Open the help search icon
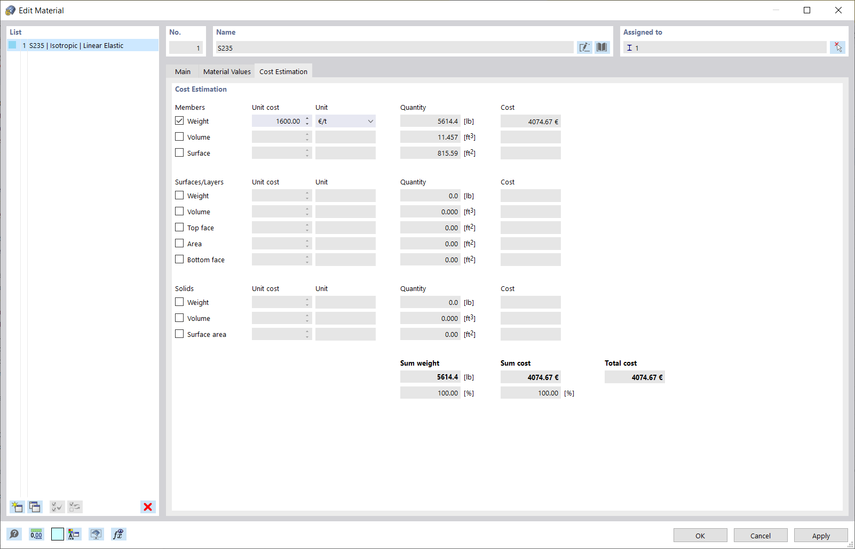Viewport: 855px width, 549px height. tap(14, 534)
